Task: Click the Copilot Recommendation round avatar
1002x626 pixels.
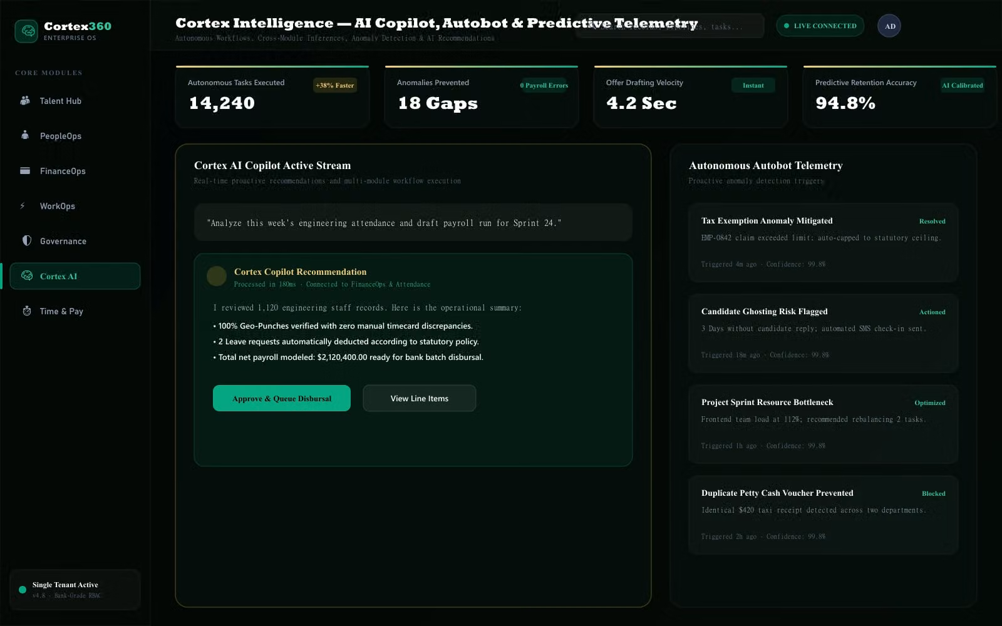Action: (217, 275)
